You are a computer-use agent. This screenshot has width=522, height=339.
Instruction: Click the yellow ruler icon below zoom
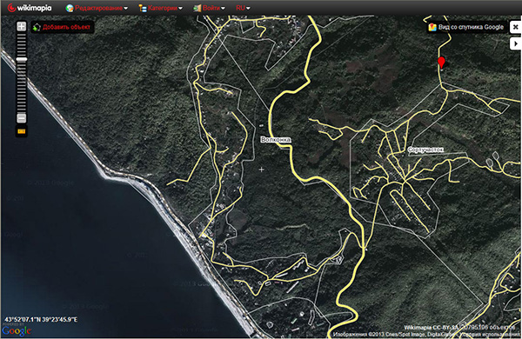(x=21, y=131)
